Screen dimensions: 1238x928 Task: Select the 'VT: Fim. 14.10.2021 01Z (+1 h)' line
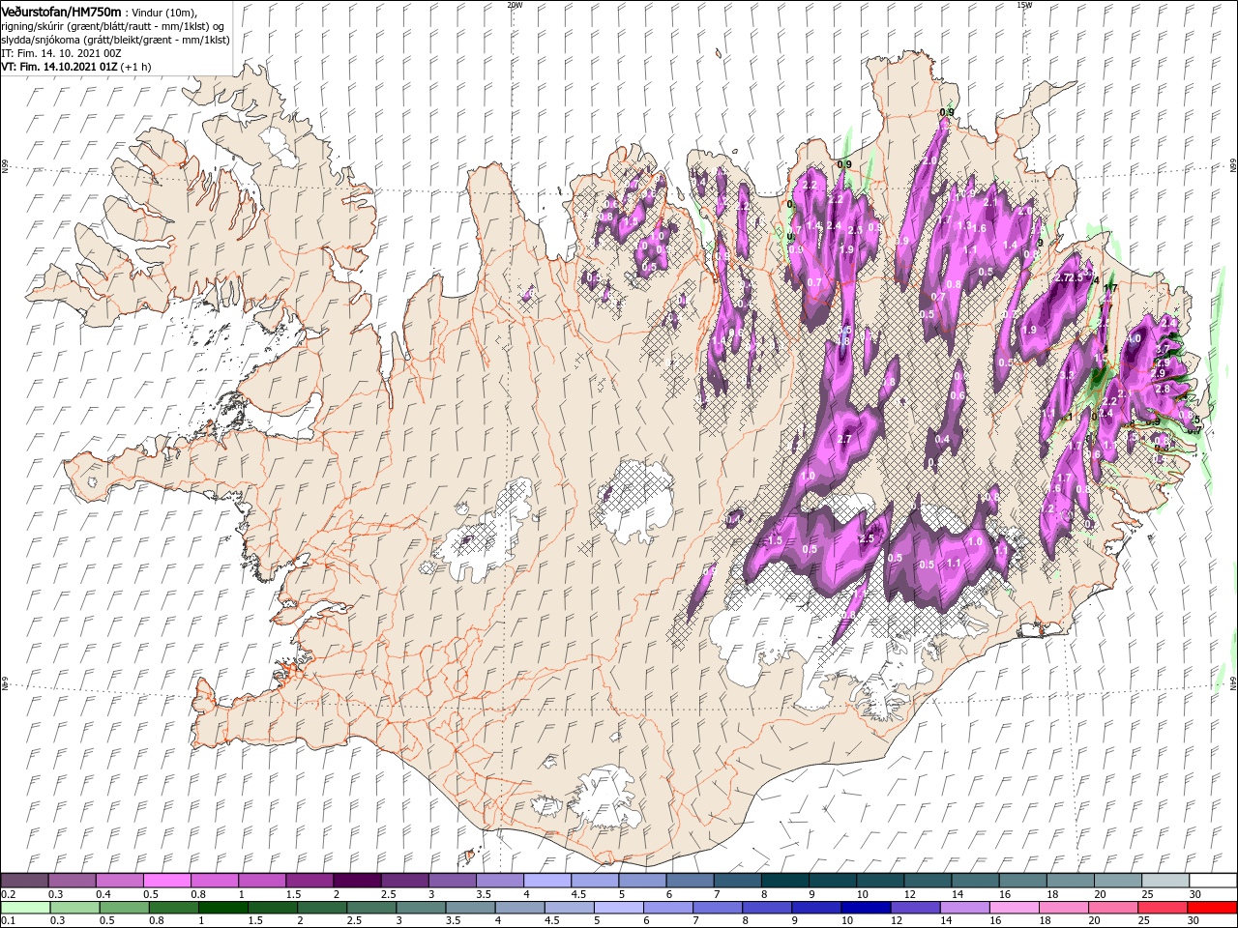(x=75, y=67)
